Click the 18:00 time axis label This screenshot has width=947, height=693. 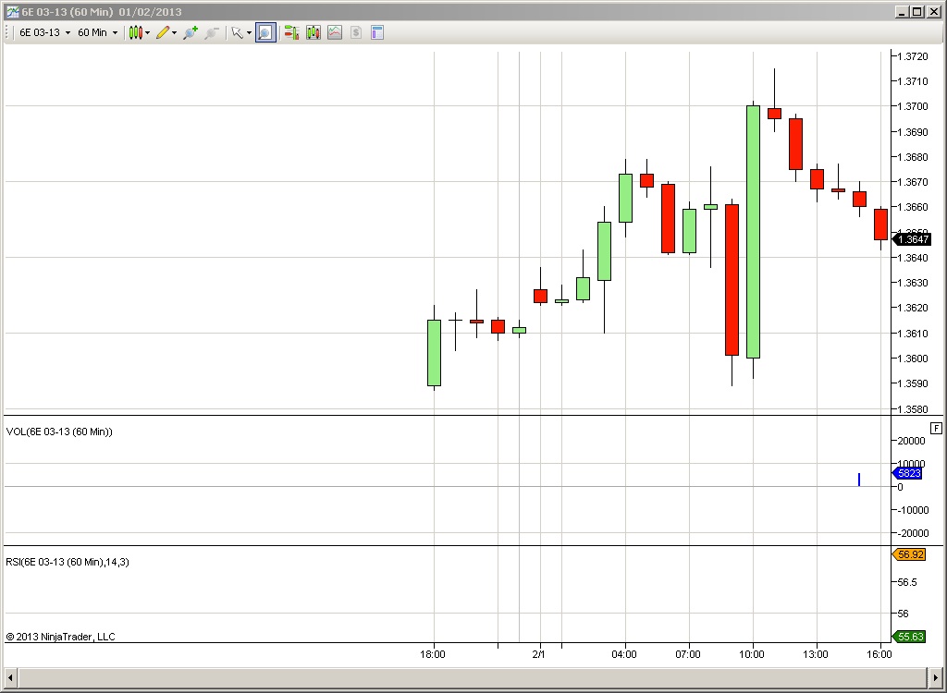pos(433,654)
